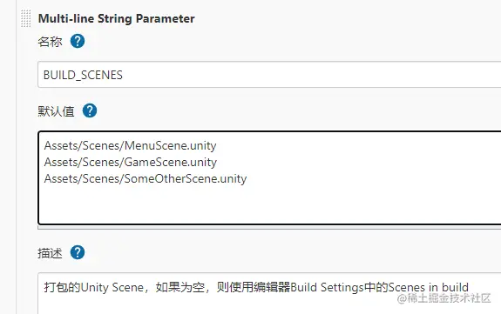Open help for the 描述 field
Image resolution: width=501 pixels, height=314 pixels.
point(78,252)
